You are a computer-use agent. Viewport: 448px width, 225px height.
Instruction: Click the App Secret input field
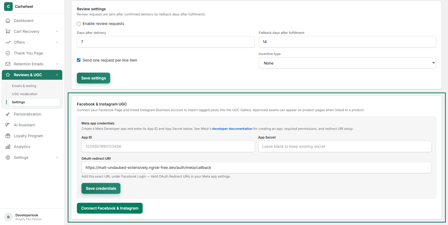click(x=345, y=146)
